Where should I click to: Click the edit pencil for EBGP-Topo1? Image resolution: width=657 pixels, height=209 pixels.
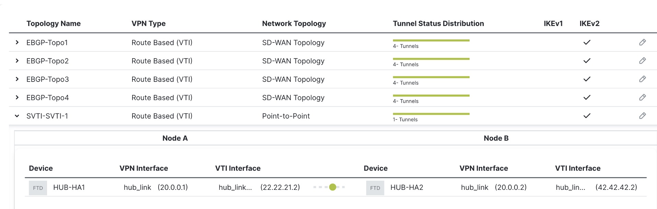[642, 42]
